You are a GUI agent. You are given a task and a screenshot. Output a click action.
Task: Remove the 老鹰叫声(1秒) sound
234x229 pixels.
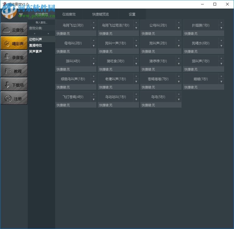point(136,76)
